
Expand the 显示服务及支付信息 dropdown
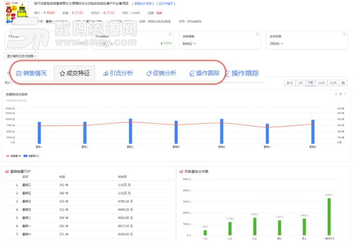pyautogui.click(x=22, y=56)
